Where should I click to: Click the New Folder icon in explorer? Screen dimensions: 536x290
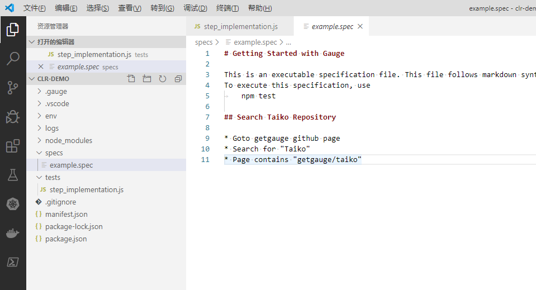point(147,79)
